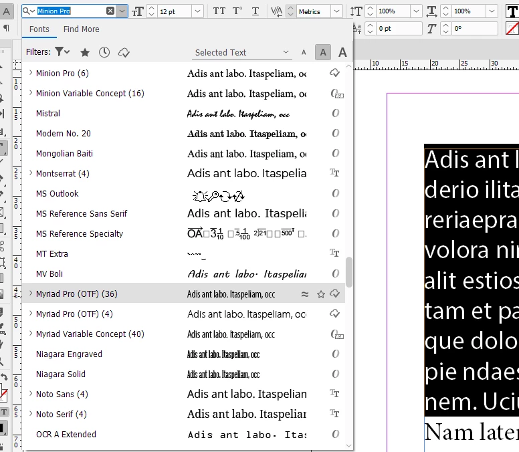The image size is (519, 452).
Task: Expand Myriad Variable Concept (40) family
Action: click(x=31, y=333)
